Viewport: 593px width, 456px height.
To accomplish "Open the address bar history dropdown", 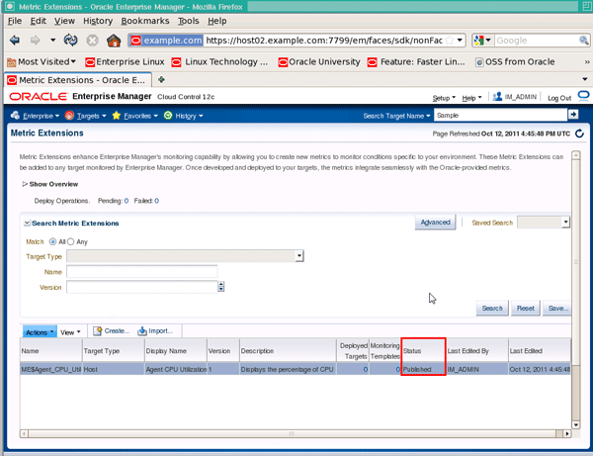I will pyautogui.click(x=460, y=41).
